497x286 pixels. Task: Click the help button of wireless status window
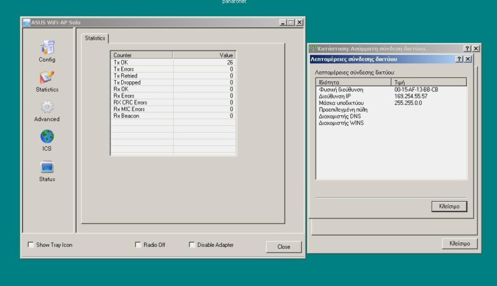pyautogui.click(x=467, y=48)
